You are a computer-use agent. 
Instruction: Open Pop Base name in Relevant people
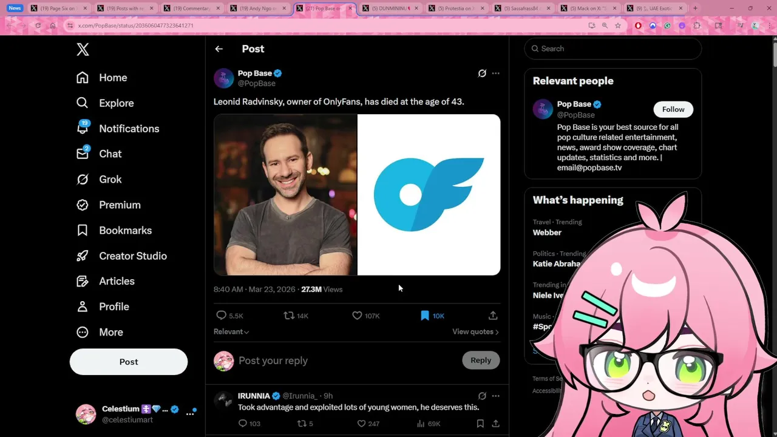click(574, 104)
